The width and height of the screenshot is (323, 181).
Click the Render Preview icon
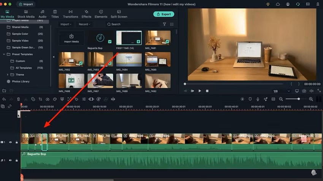(x=242, y=99)
